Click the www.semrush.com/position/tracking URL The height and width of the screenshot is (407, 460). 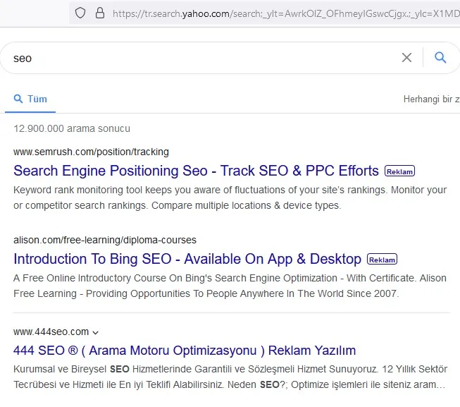tap(91, 152)
